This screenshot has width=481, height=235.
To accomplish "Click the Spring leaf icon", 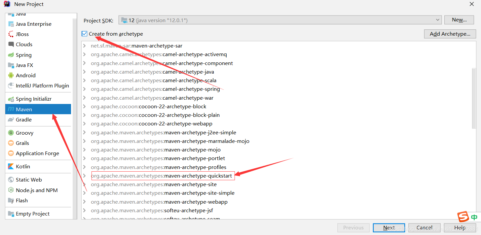I will [x=11, y=55].
